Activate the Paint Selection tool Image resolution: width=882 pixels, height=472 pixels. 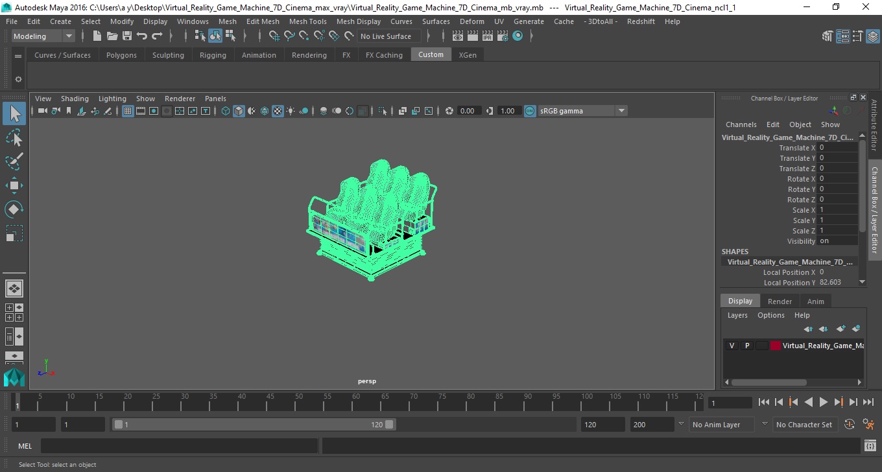tap(14, 161)
